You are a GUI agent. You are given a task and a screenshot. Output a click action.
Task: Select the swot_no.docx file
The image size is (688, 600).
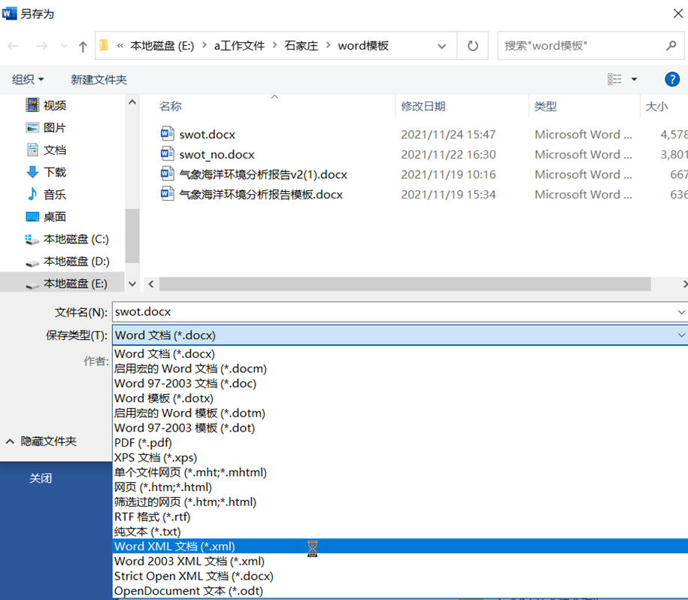[x=217, y=154]
